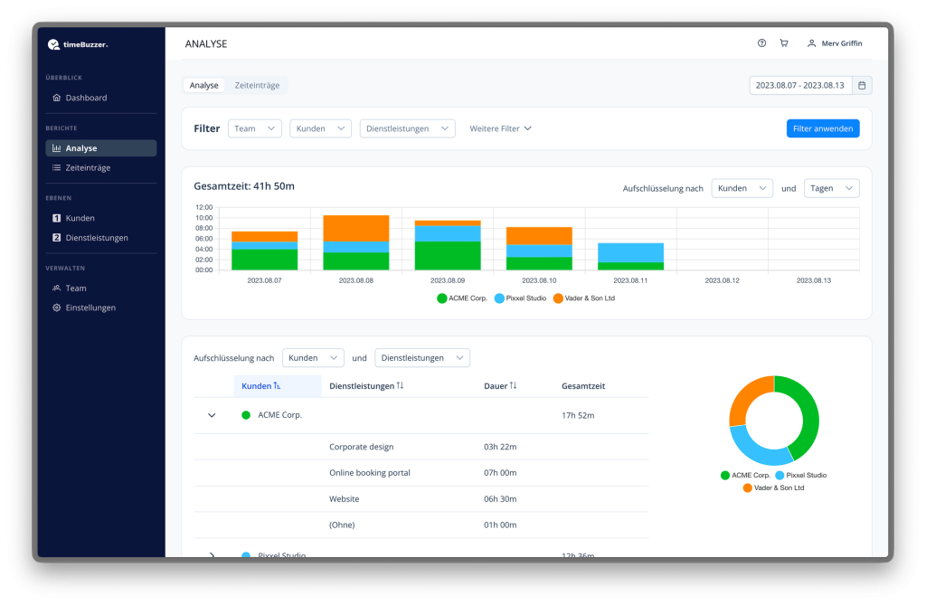926x605 pixels.
Task: Open chart breakdown Kunden dropdown
Action: coord(742,188)
